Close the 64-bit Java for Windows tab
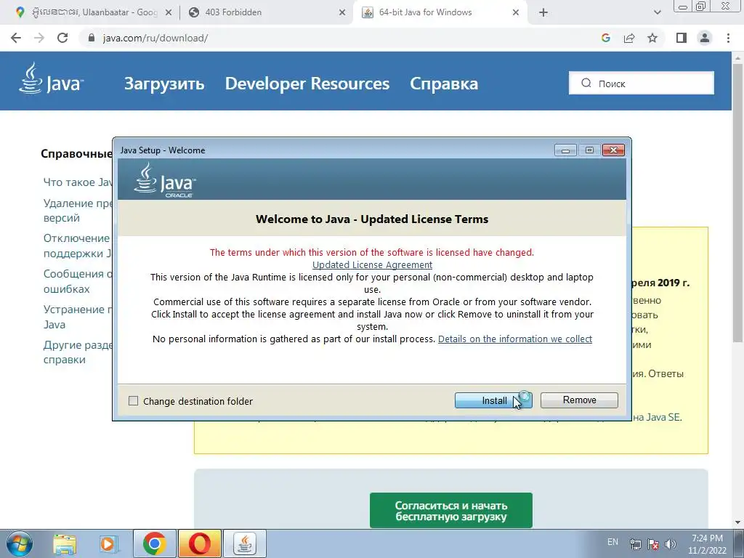 click(516, 13)
